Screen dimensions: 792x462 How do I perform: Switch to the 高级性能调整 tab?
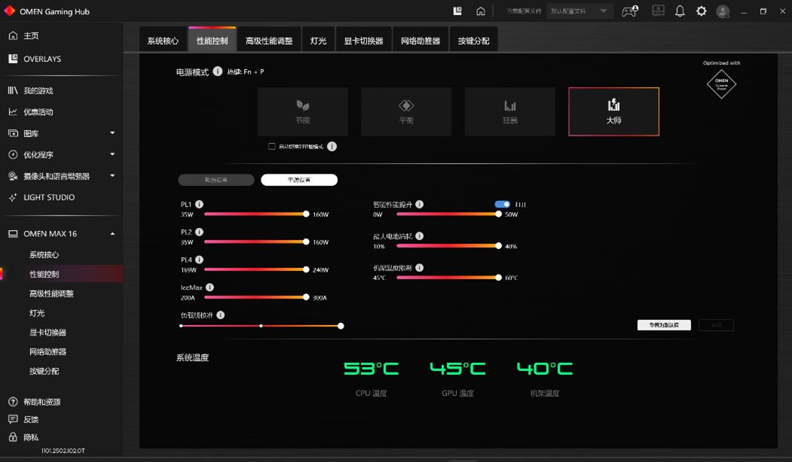pyautogui.click(x=269, y=40)
